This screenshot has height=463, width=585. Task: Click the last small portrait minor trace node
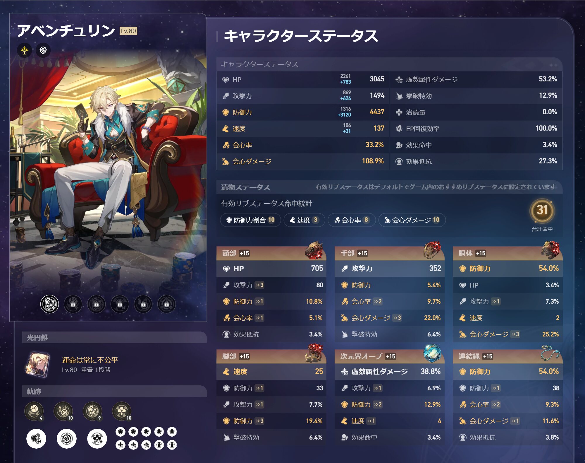click(172, 445)
